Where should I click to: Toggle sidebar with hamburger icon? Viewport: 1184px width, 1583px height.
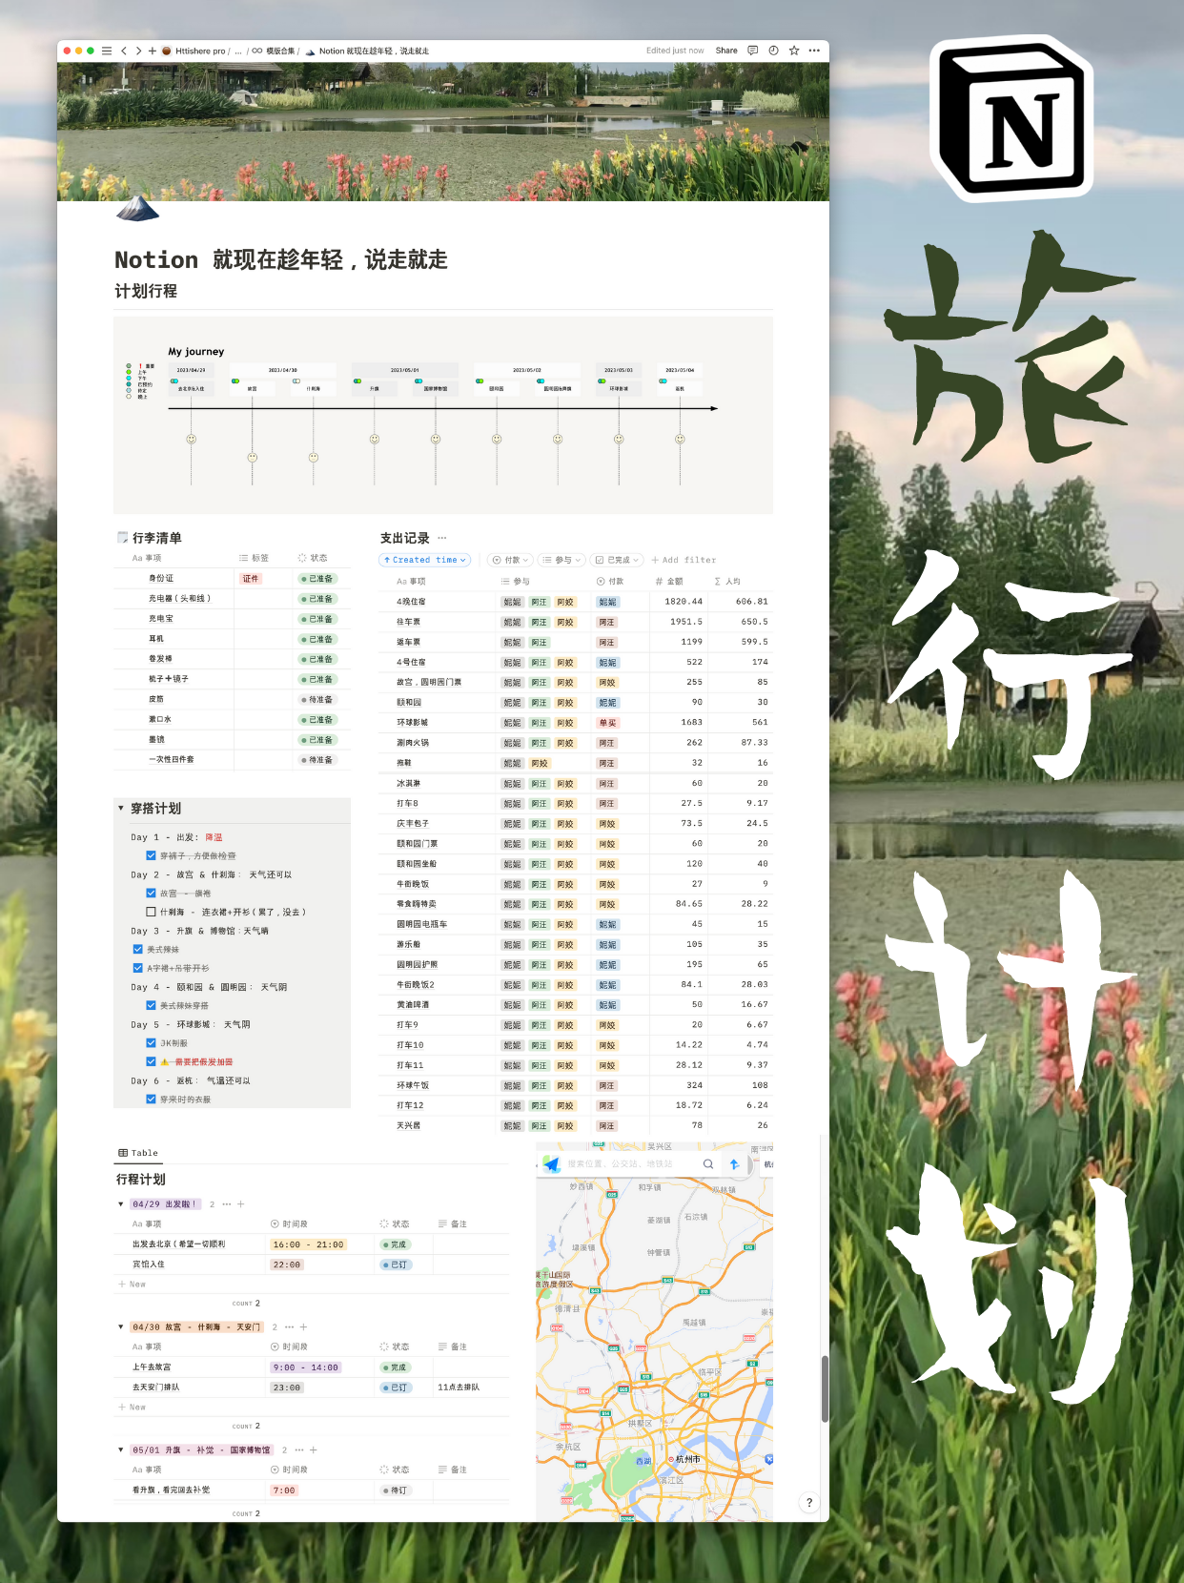click(107, 51)
